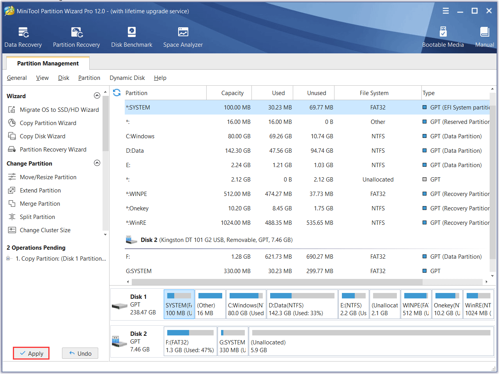Image resolution: width=499 pixels, height=374 pixels.
Task: Select the Disk 2 USB drive icon in the disk map
Action: click(x=119, y=342)
